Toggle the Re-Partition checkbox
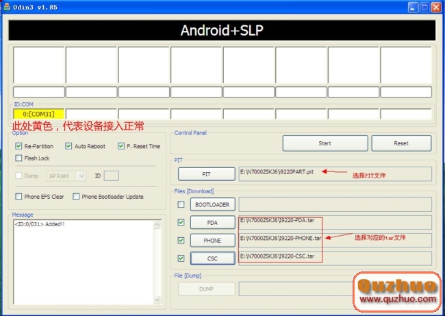445x316 pixels. pos(18,146)
